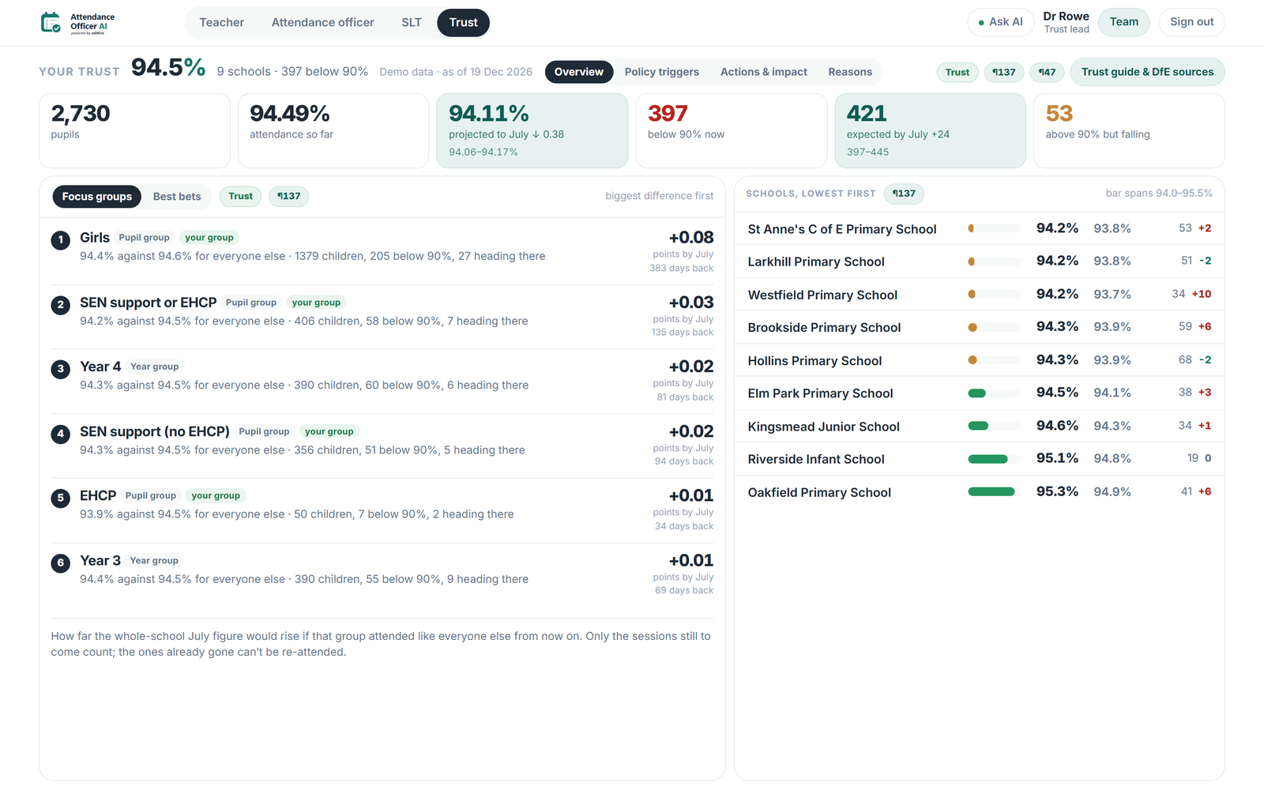Viewport: 1264px width, 790px height.
Task: Open the Policy triggers tab
Action: (661, 72)
